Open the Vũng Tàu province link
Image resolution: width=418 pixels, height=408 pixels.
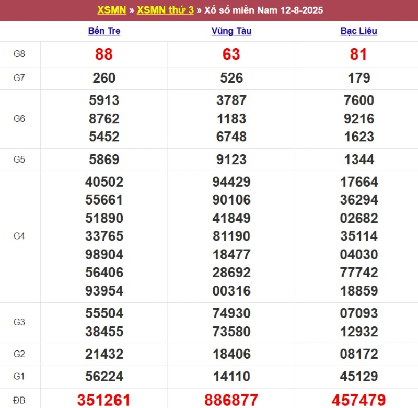[231, 31]
